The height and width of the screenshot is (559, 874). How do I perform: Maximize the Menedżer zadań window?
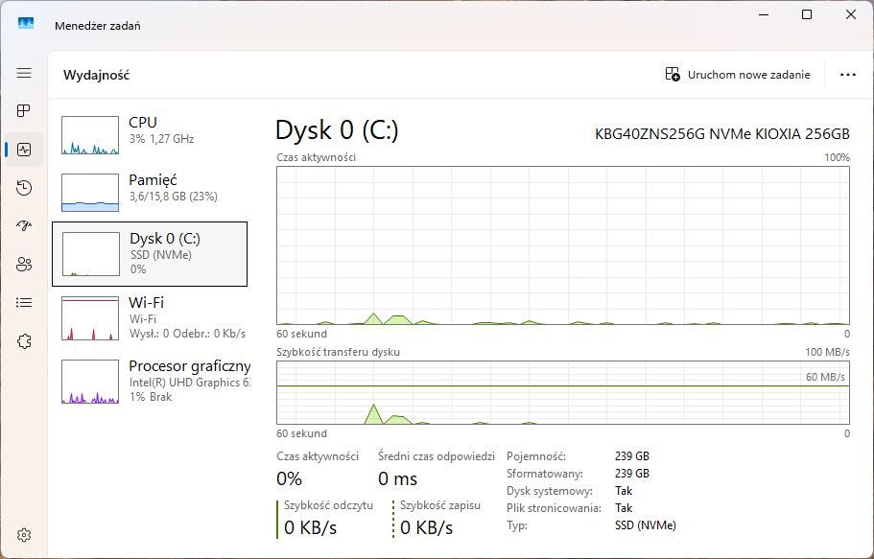point(807,14)
